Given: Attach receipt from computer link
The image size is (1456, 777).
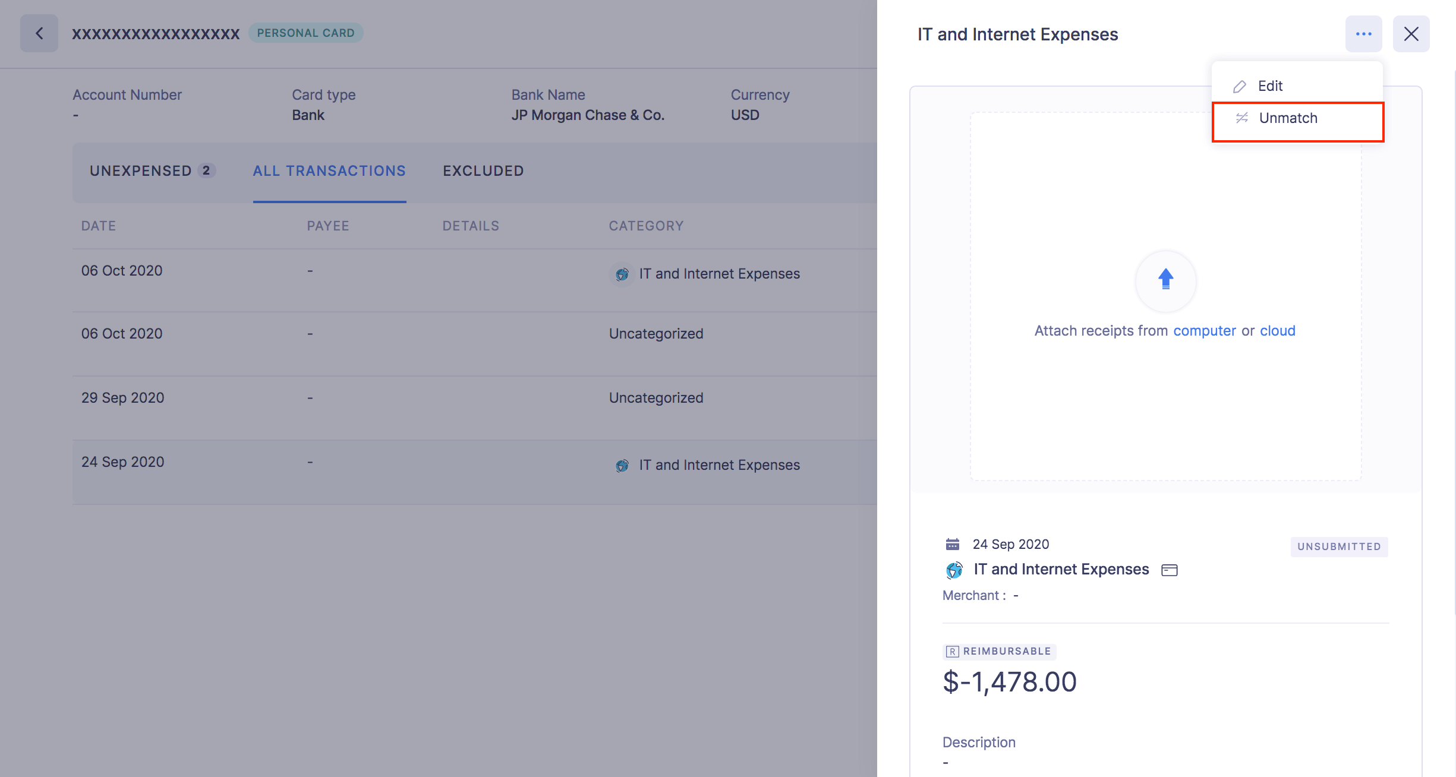Looking at the screenshot, I should coord(1204,331).
